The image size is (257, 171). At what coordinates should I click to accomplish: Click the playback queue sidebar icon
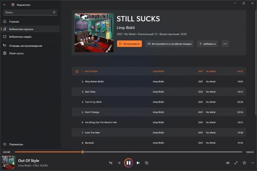pyautogui.click(x=5, y=46)
